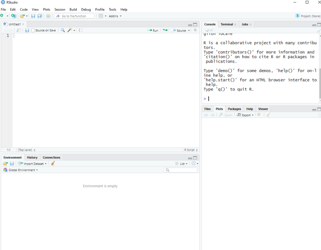Create a new file with the green plus icon

click(2, 16)
